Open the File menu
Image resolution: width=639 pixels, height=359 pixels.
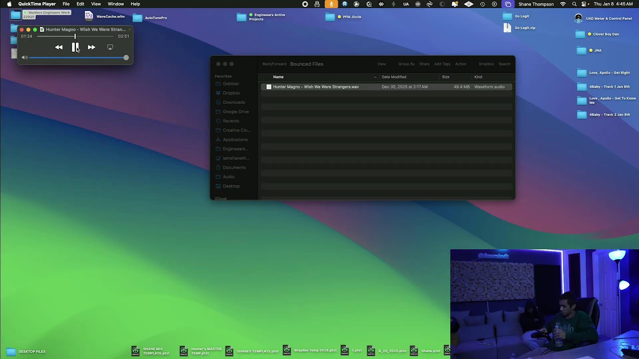tap(66, 4)
